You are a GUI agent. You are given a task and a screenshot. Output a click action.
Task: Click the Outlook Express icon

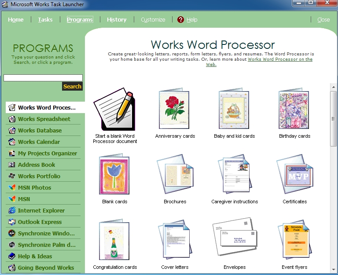point(11,222)
